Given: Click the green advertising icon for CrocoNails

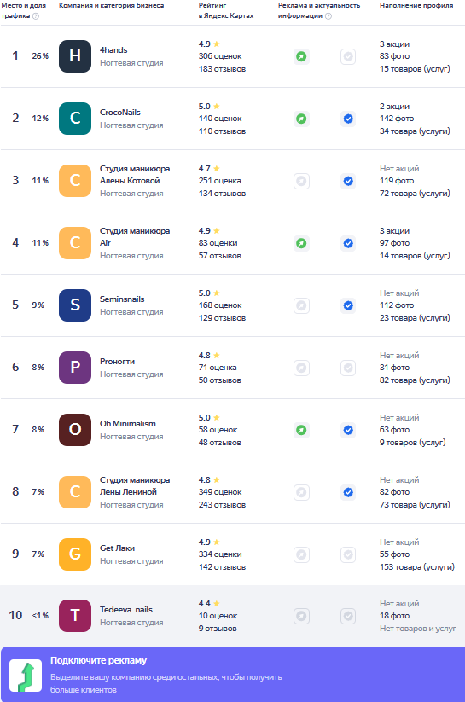Looking at the screenshot, I should point(301,119).
